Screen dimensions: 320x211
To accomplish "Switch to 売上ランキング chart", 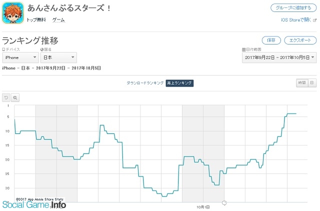I will pos(179,83).
